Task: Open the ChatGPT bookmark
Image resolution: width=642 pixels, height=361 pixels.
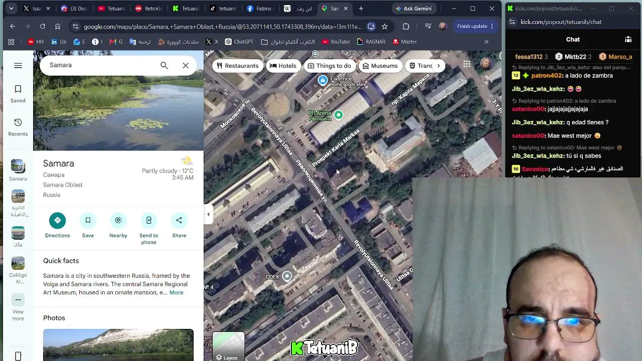Action: click(x=239, y=42)
